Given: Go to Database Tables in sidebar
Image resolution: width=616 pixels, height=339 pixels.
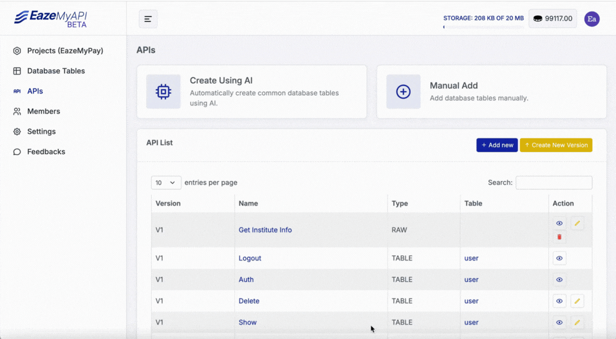Looking at the screenshot, I should [x=56, y=71].
